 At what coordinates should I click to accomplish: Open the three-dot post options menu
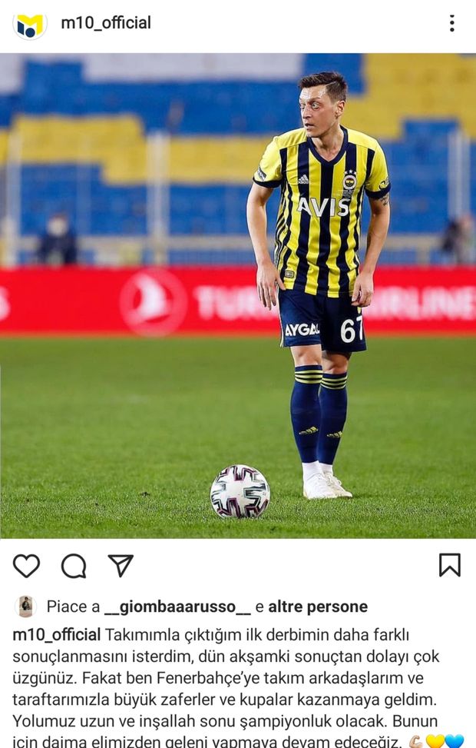tap(451, 23)
